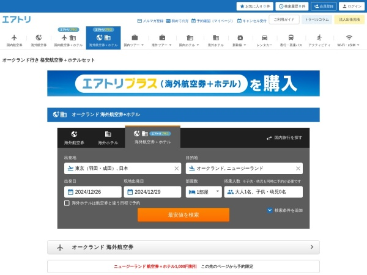
Task: Open お気に入り favorites button
Action: click(x=255, y=6)
